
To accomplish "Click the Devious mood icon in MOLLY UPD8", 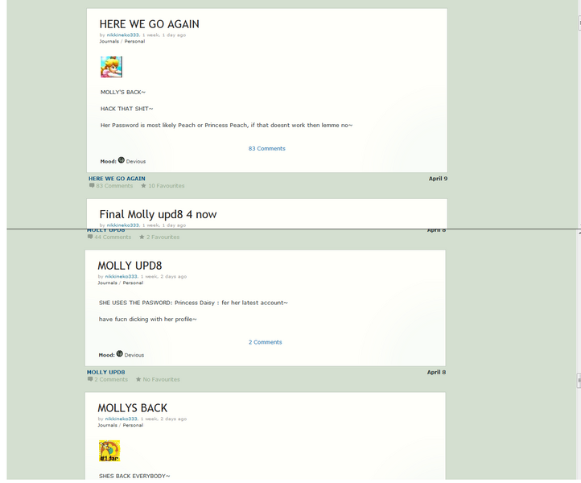I will [x=119, y=353].
